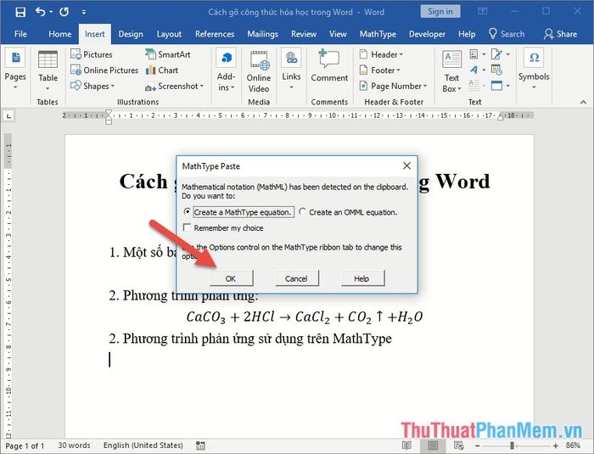Select Create a MathType equation option

pyautogui.click(x=238, y=212)
